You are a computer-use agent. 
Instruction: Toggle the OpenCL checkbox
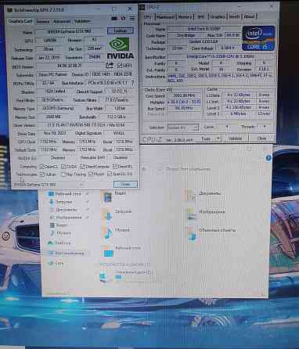41,166
